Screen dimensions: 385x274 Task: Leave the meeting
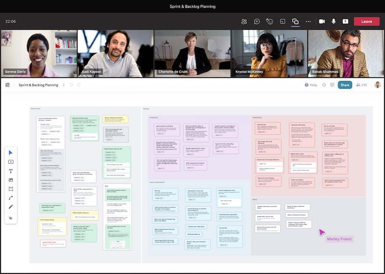click(367, 22)
